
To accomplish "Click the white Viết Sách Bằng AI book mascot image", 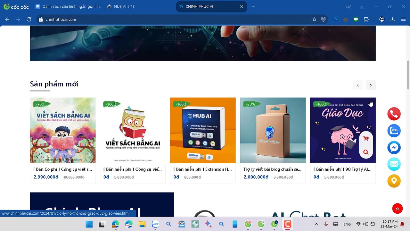I will pyautogui.click(x=133, y=130).
